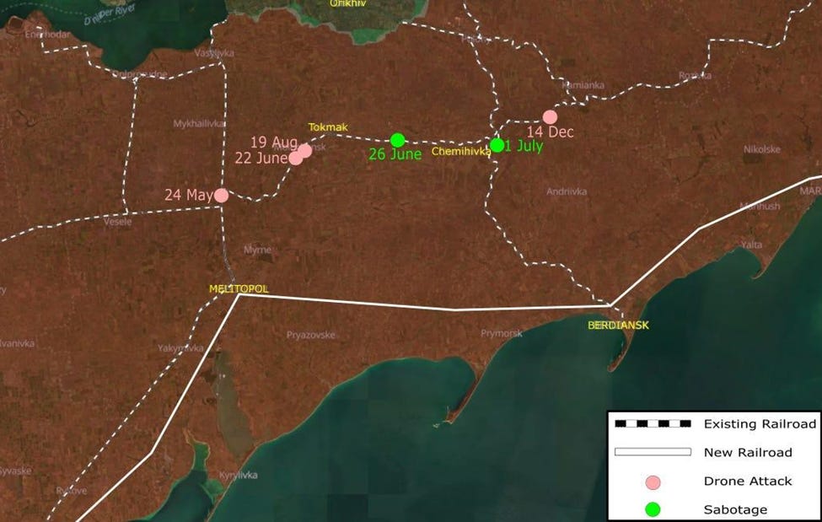Click the Tokmak town label
Image resolution: width=822 pixels, height=522 pixels.
click(x=328, y=127)
